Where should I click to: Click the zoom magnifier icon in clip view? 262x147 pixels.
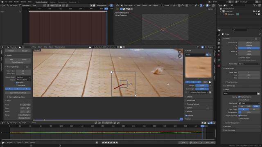click(x=180, y=52)
